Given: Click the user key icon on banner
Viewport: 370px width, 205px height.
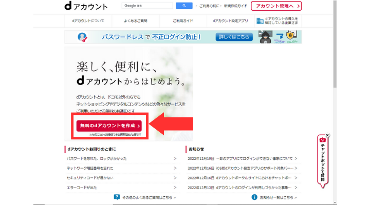Looking at the screenshot, I should pyautogui.click(x=82, y=37).
